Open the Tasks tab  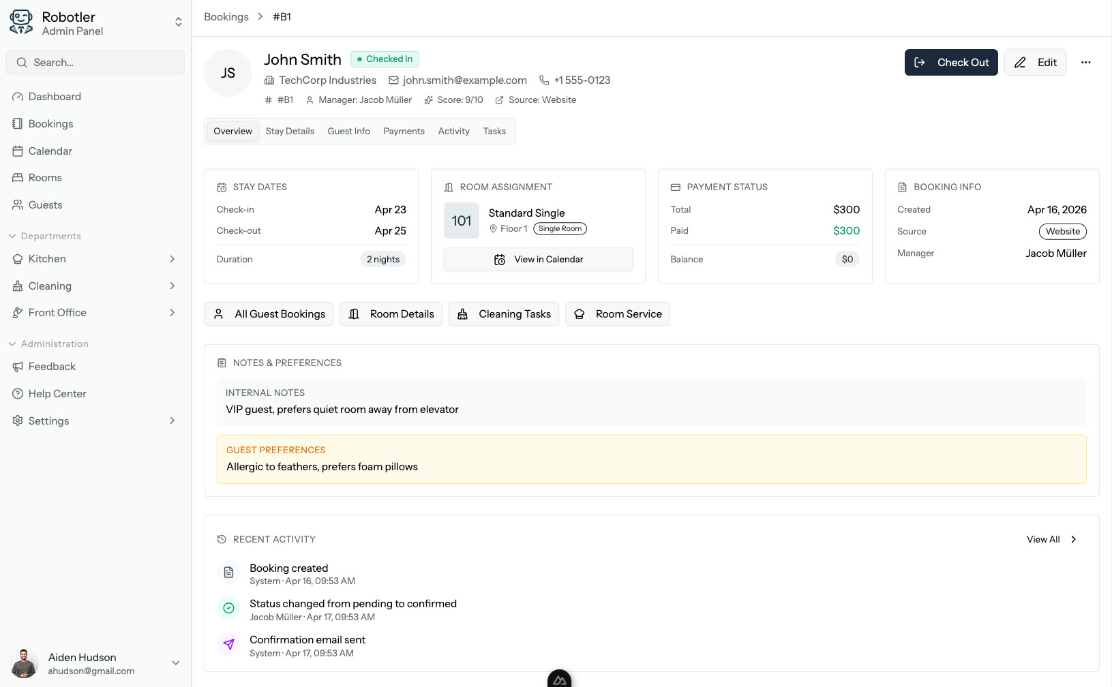pyautogui.click(x=494, y=132)
